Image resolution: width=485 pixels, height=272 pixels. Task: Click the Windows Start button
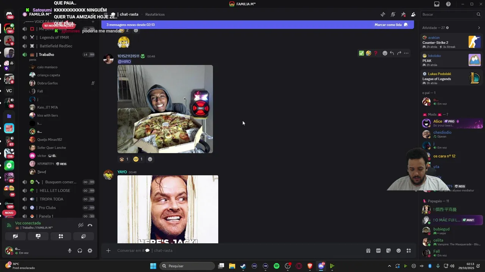(x=153, y=266)
